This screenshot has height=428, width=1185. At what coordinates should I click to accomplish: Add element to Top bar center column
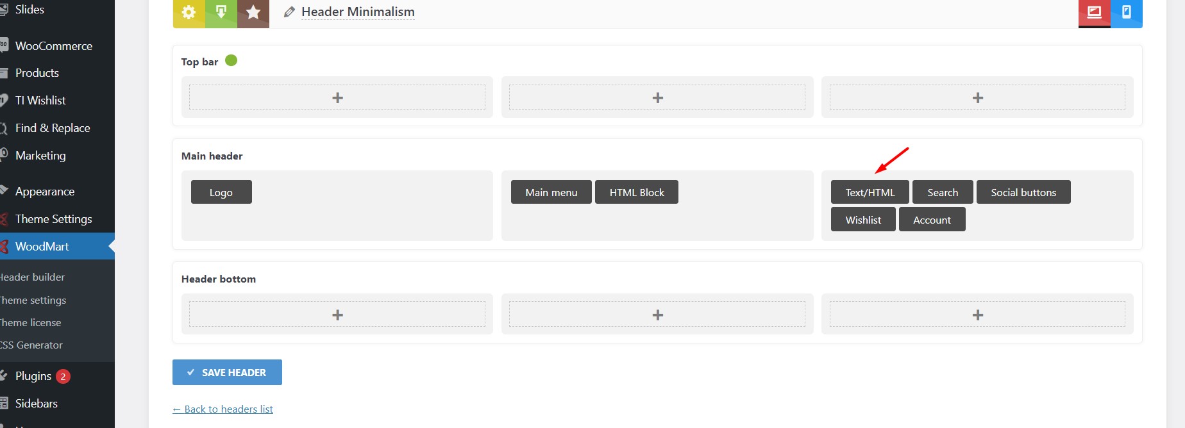click(x=657, y=97)
